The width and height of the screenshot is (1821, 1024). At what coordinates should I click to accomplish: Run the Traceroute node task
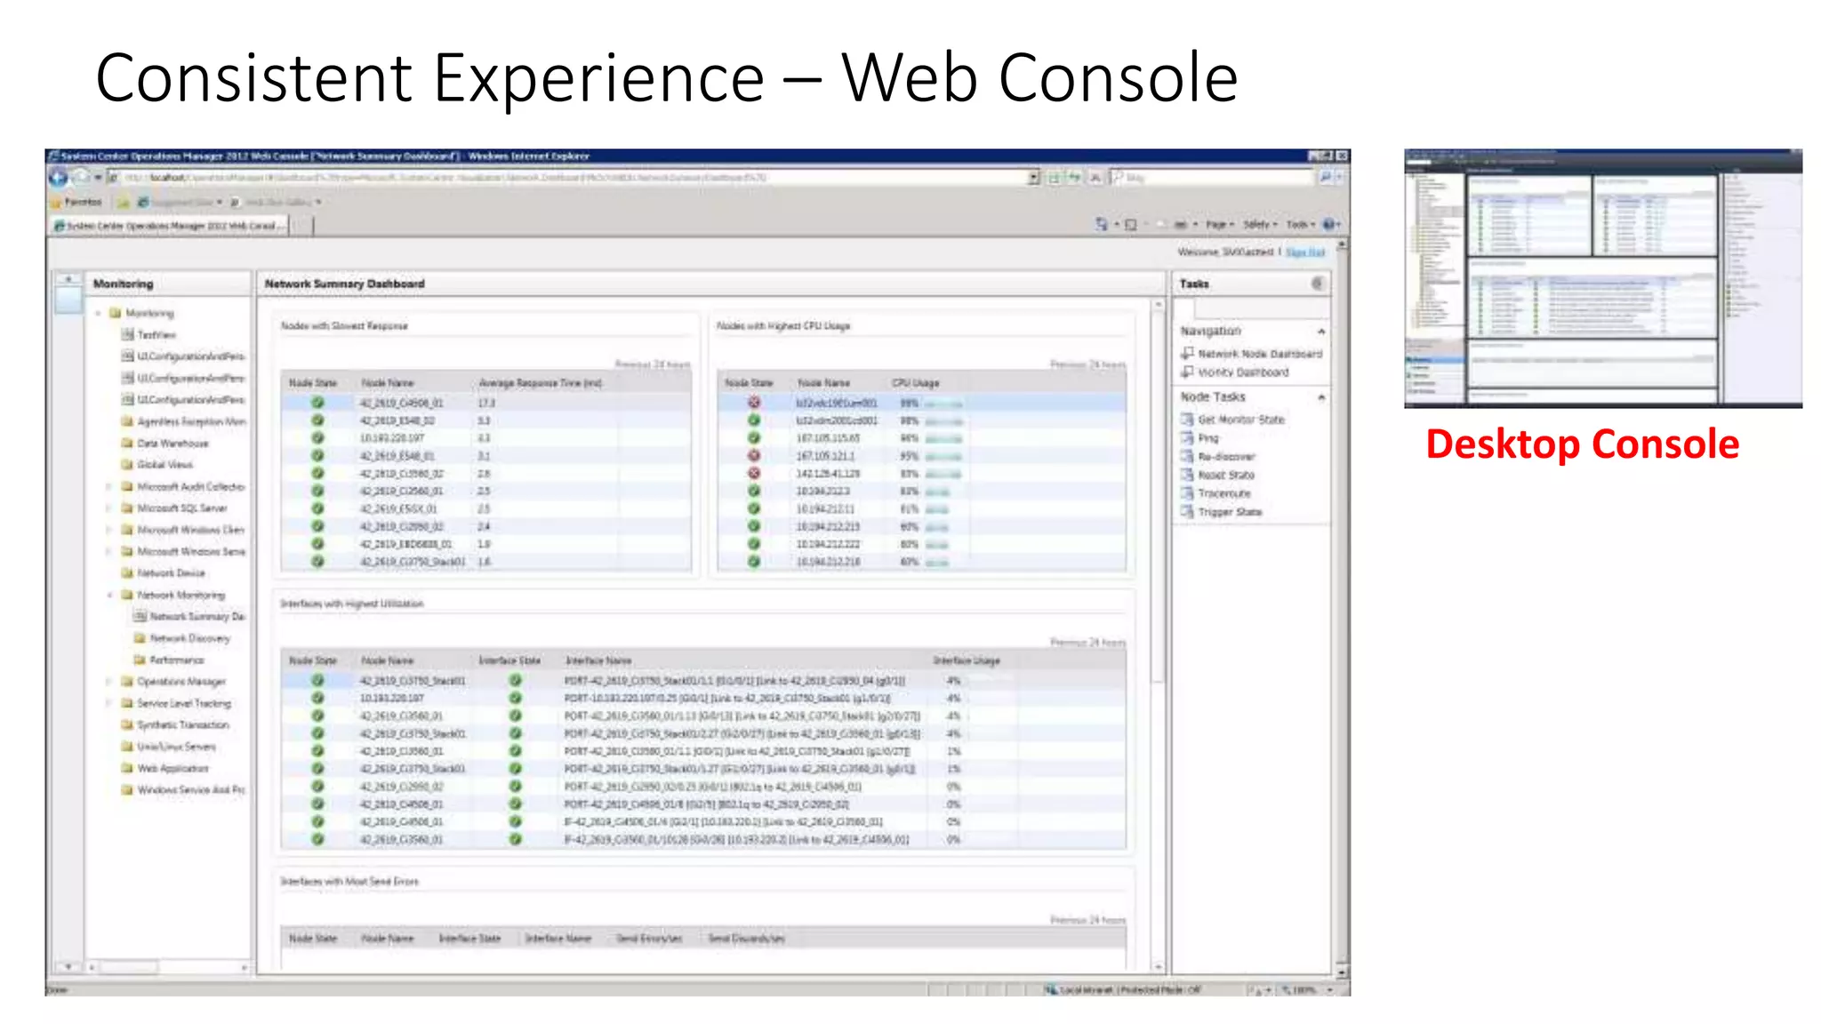(1224, 493)
